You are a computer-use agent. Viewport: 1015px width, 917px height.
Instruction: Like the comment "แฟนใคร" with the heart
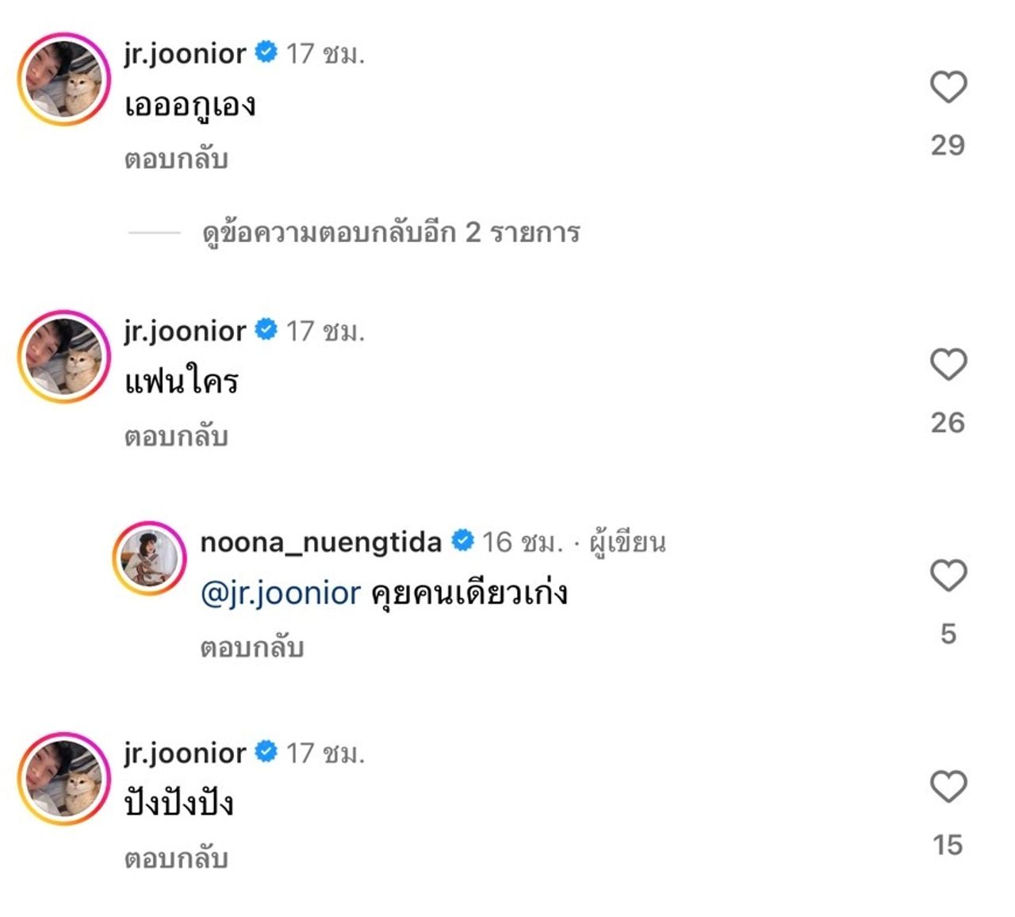coord(948,365)
